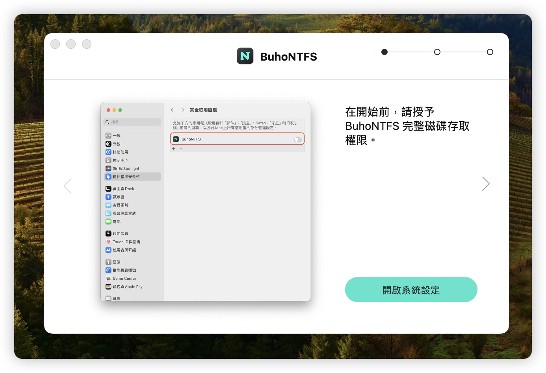
Task: Open the Full Disk Access tutorial screenshot
Action: click(206, 201)
